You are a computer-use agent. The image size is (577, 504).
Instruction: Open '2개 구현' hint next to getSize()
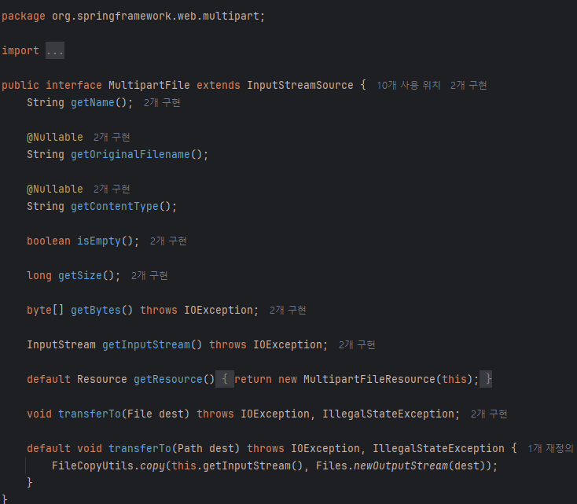pos(149,276)
